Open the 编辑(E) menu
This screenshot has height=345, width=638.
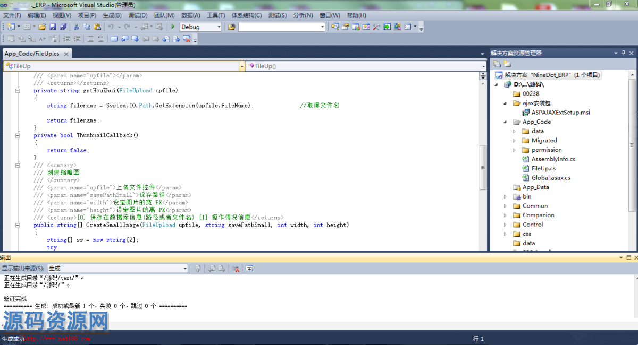pyautogui.click(x=37, y=15)
